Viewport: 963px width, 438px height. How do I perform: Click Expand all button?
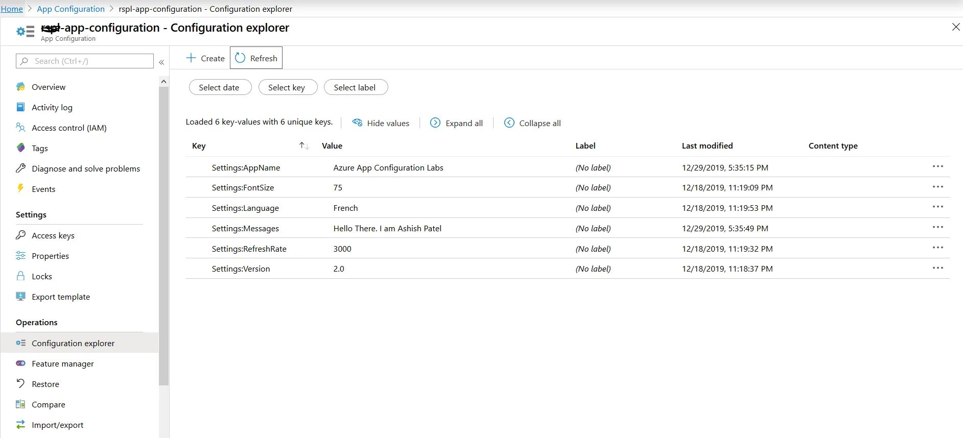[456, 123]
